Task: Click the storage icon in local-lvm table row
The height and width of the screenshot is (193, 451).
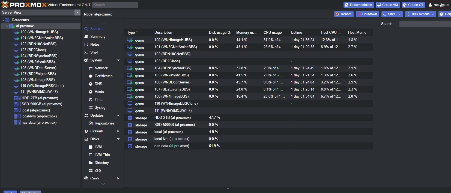Action: tap(130, 139)
